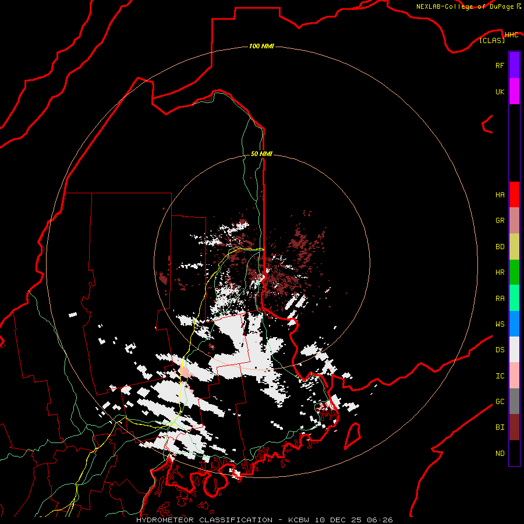Viewport: 524px width, 524px height.
Task: Click the magenta UK color swatch
Action: (x=514, y=91)
